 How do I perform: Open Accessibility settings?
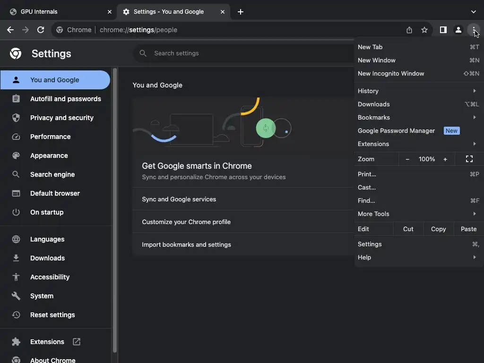pos(55,277)
